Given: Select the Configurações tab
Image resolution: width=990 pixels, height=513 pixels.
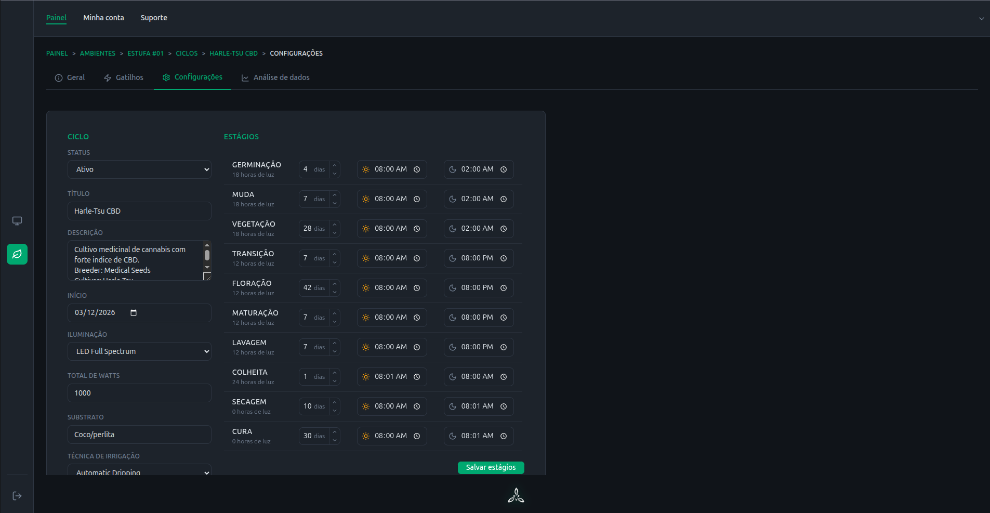Looking at the screenshot, I should (x=192, y=77).
